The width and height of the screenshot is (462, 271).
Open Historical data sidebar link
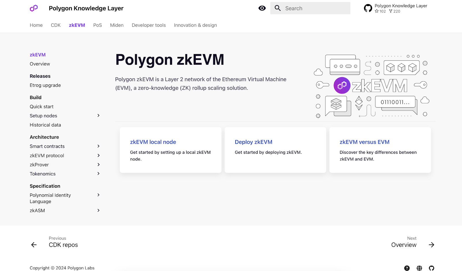(x=45, y=125)
